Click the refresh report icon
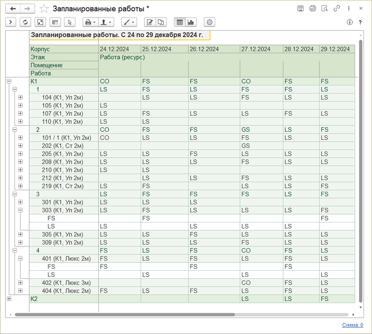Viewport: 372px width, 334px height. pos(25,22)
